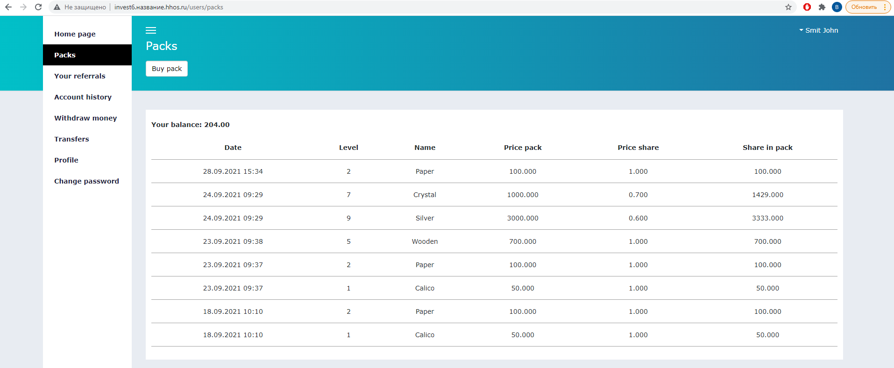The height and width of the screenshot is (368, 894).
Task: Click the Packs page heading
Action: tap(162, 46)
